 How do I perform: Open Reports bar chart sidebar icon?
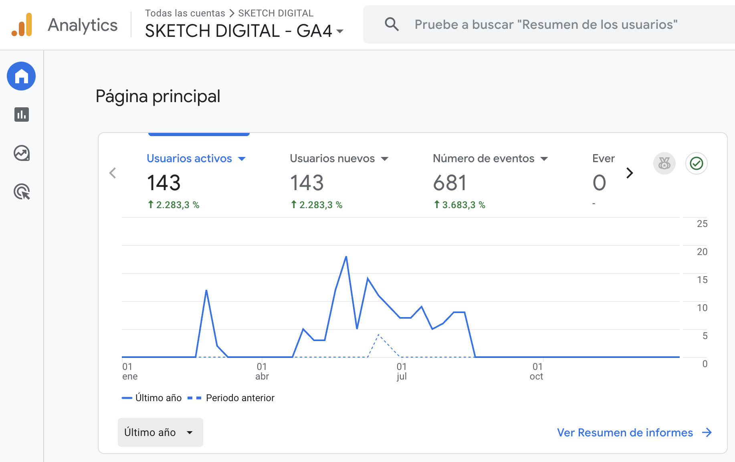coord(22,114)
